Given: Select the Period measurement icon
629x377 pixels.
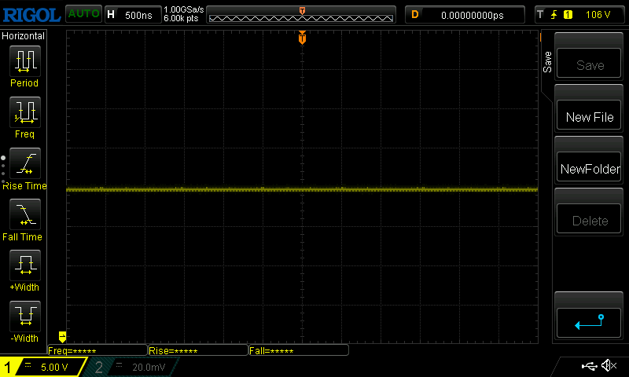Looking at the screenshot, I should [25, 61].
